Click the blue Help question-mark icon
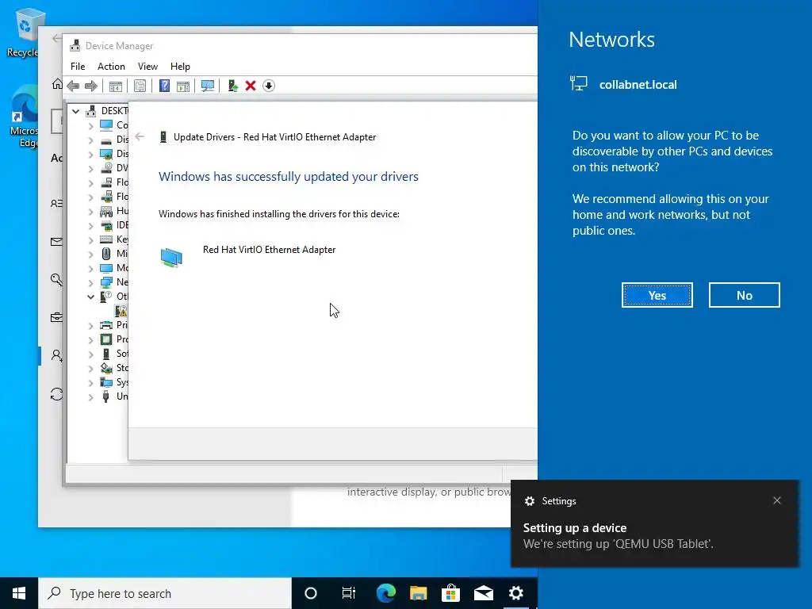The image size is (812, 609). 164,86
